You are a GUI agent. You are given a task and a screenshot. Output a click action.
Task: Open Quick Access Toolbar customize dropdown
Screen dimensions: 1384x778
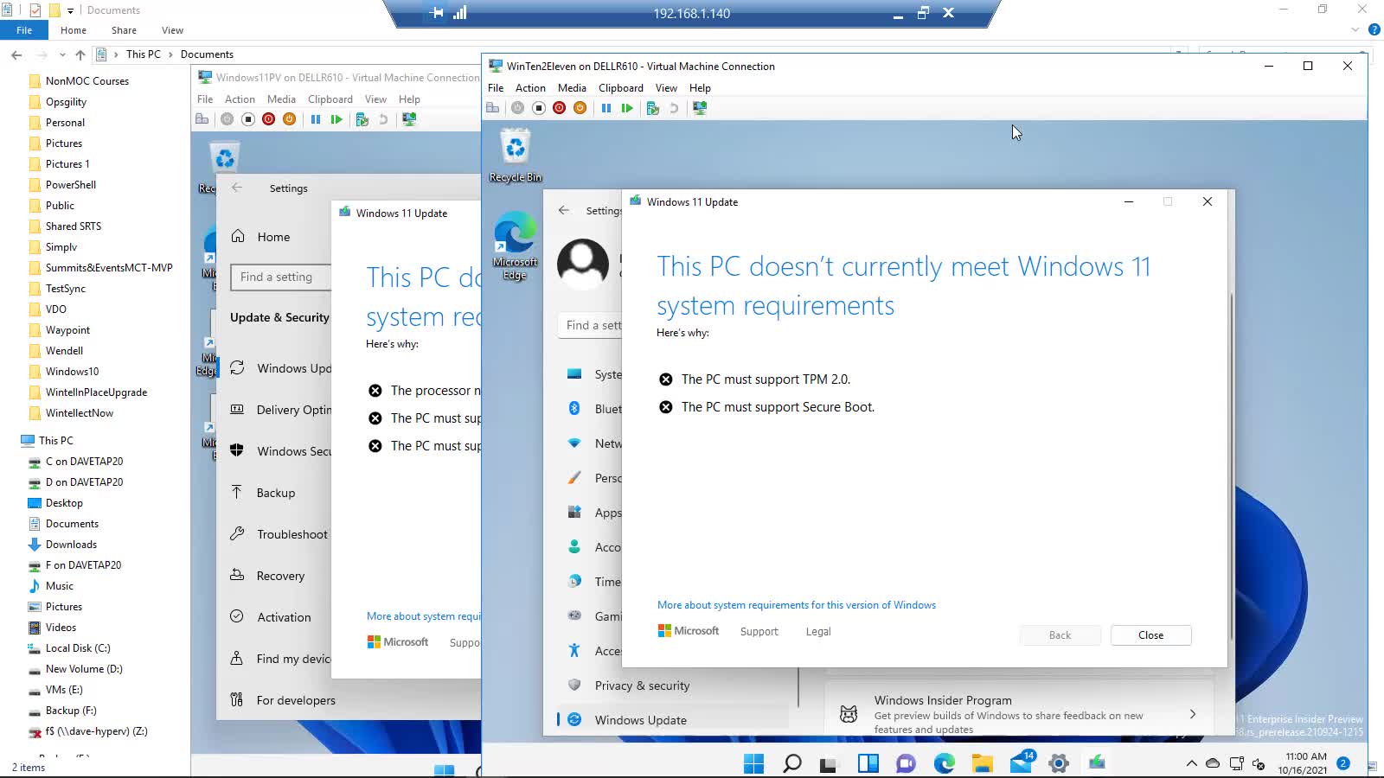70,10
